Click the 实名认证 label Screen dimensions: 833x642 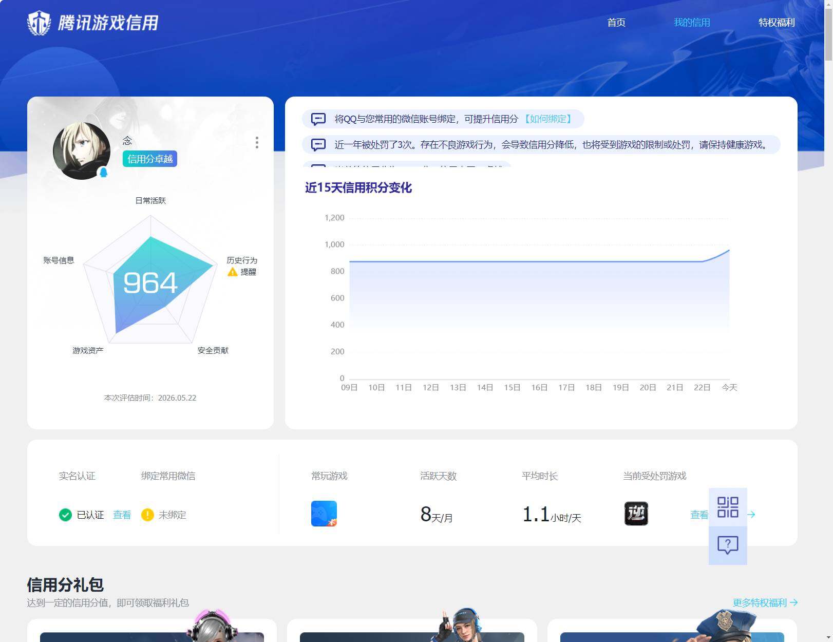[77, 476]
